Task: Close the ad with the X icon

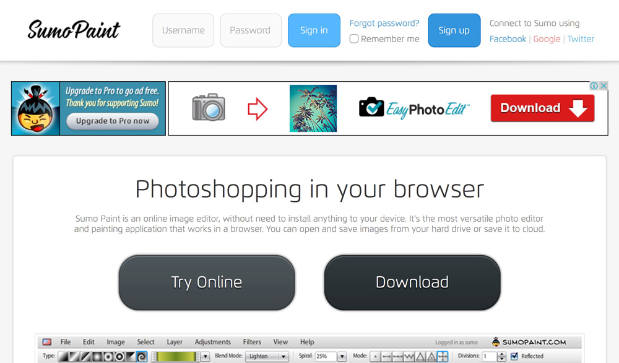Action: click(x=604, y=85)
